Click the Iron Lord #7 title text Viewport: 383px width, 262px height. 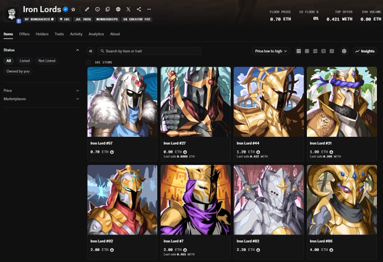click(173, 241)
